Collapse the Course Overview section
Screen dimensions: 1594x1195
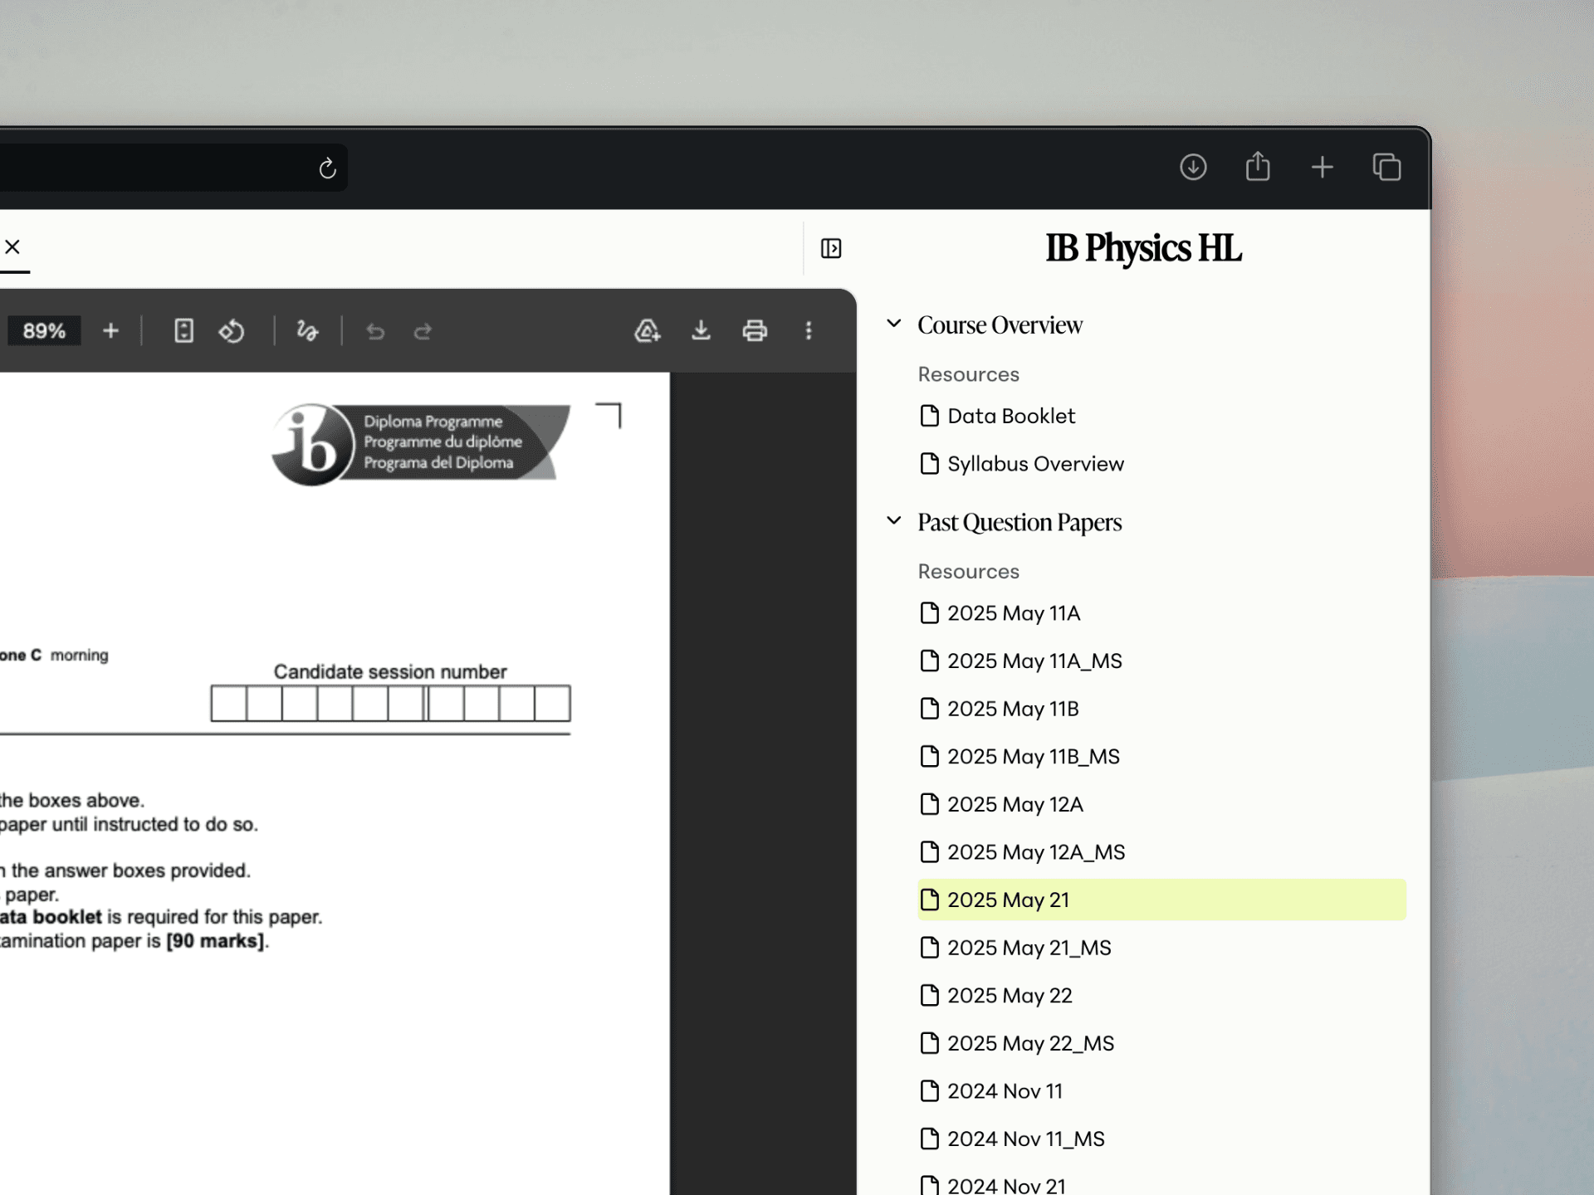[894, 324]
